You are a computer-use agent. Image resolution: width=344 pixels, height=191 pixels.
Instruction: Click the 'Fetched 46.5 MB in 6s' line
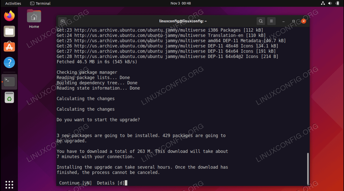click(x=97, y=62)
